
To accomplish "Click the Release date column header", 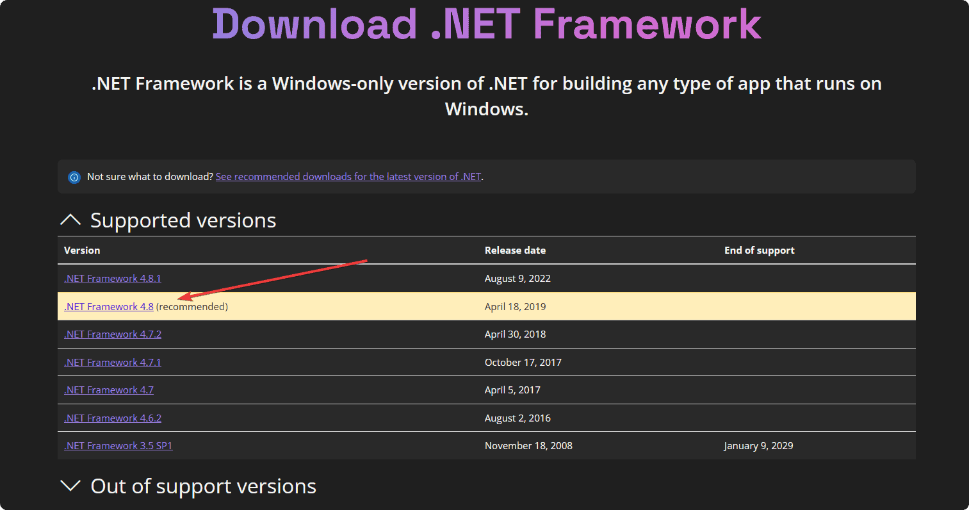I will 515,250.
